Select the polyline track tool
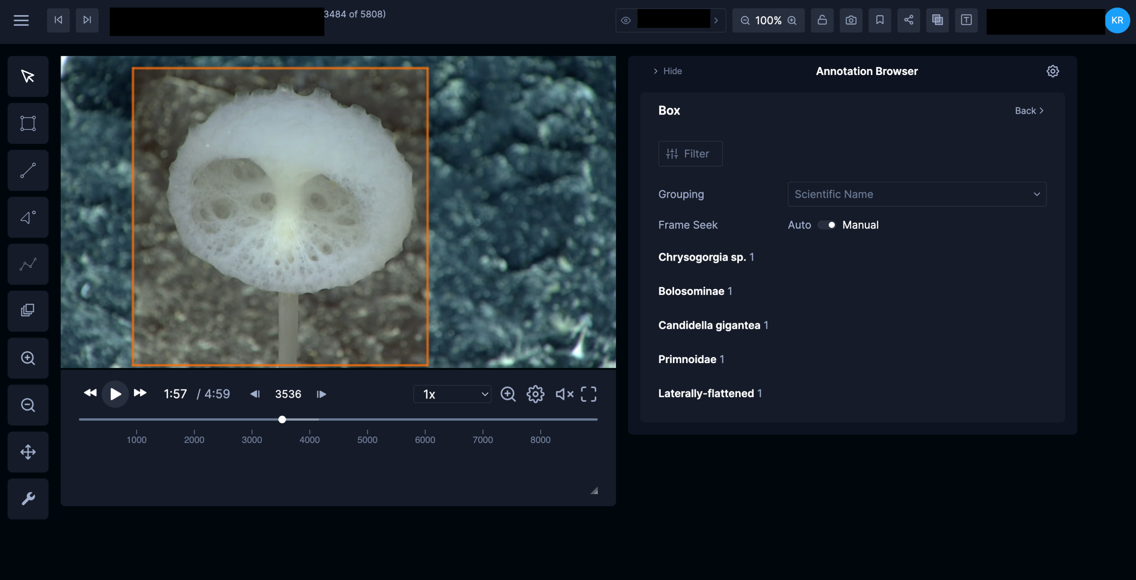This screenshot has width=1136, height=580. [28, 264]
